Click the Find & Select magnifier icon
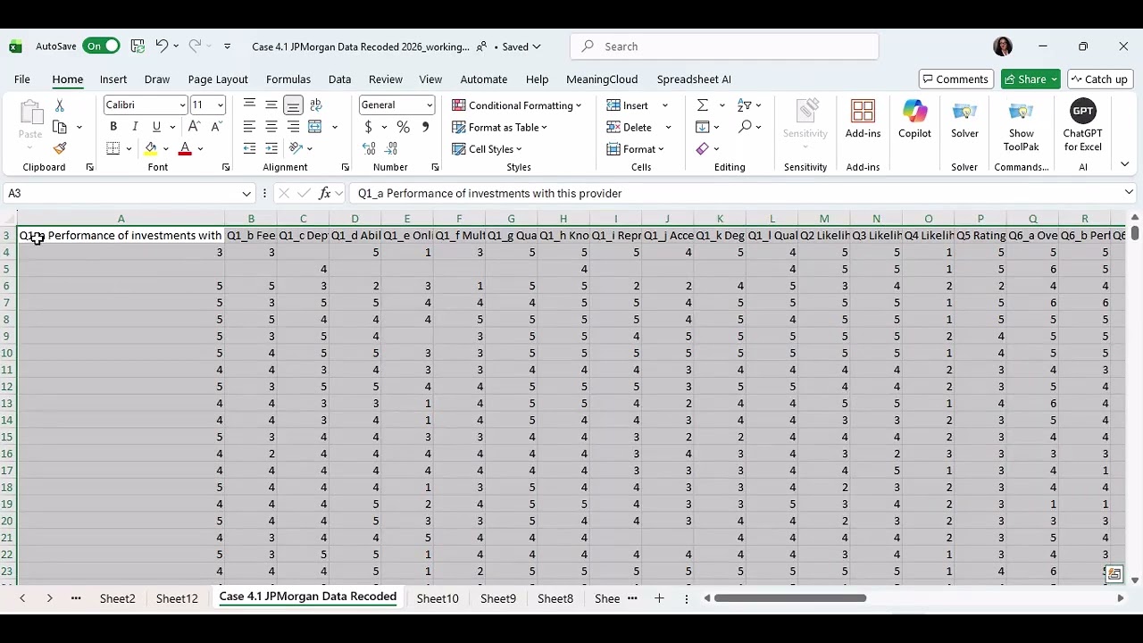The width and height of the screenshot is (1143, 643). 745,127
